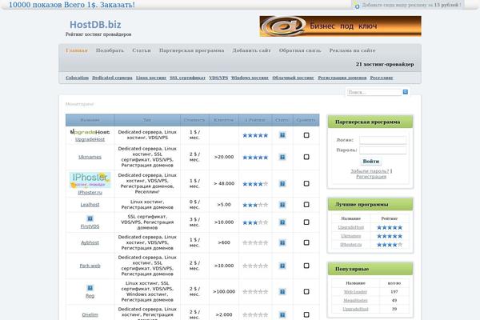Click the empty star rating in Aybhost row
480x320 pixels.
tap(255, 243)
